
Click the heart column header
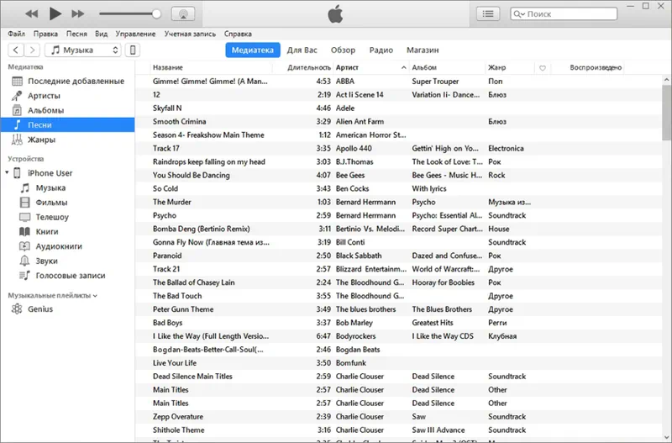[x=542, y=67]
